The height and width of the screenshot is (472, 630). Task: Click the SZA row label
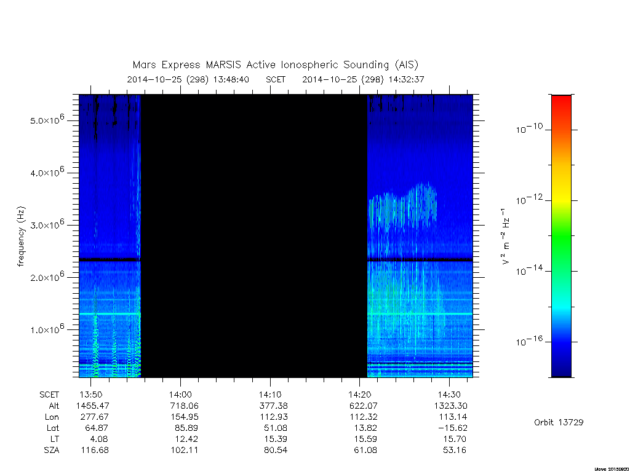coord(52,450)
